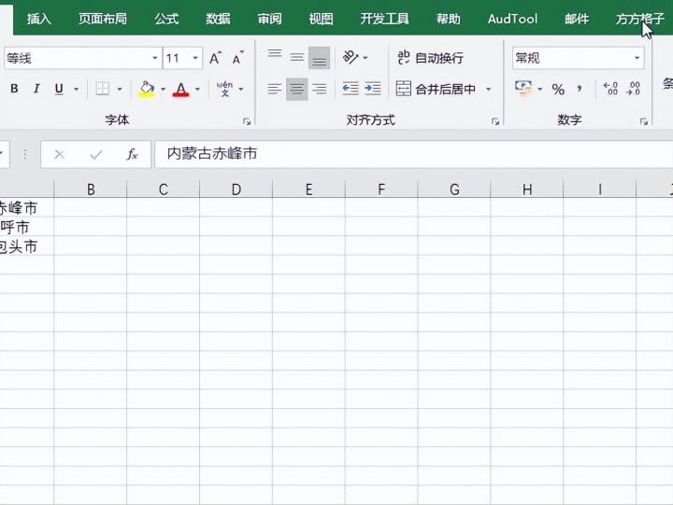Open underline style dropdown arrow

tap(76, 90)
